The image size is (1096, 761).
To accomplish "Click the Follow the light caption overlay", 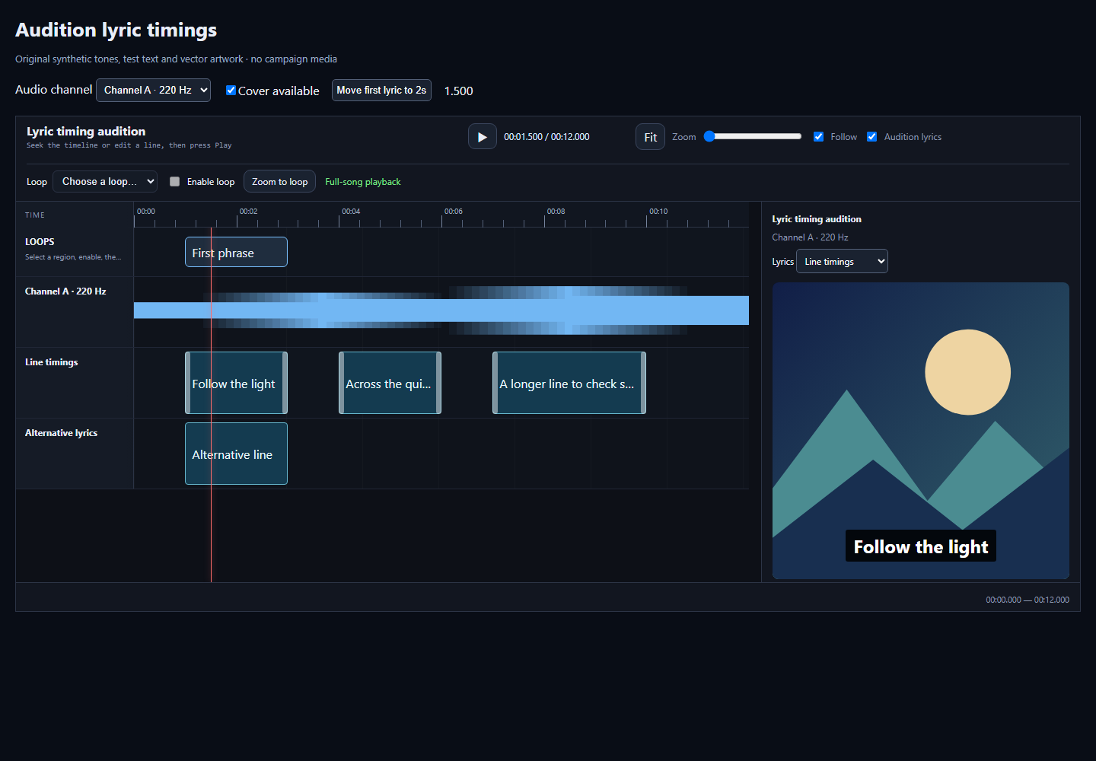I will tap(921, 546).
